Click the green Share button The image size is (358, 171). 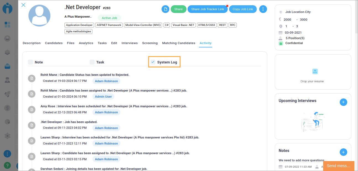[x=178, y=9]
